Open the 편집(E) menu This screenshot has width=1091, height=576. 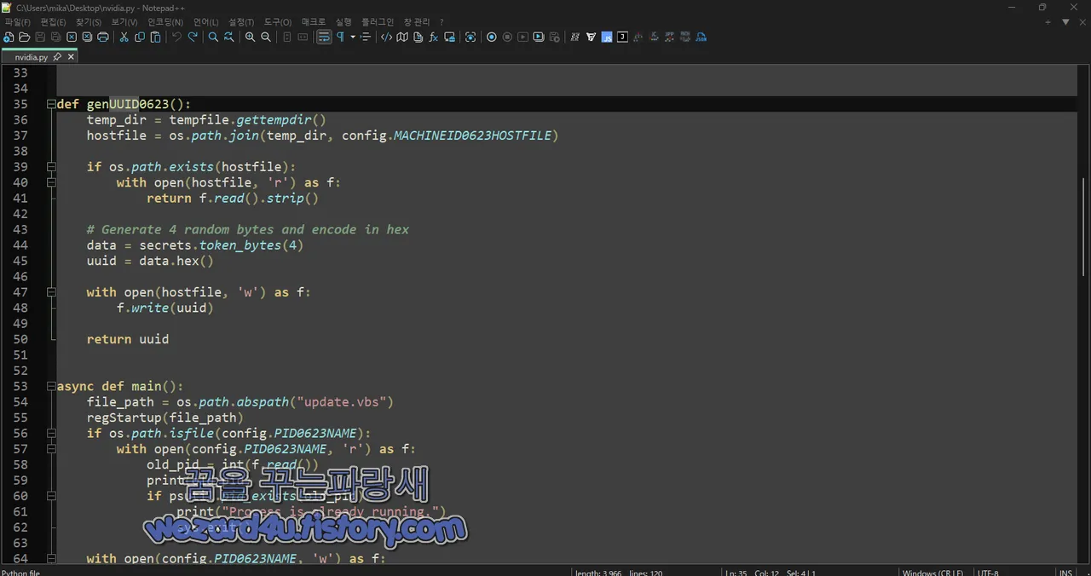pyautogui.click(x=53, y=21)
